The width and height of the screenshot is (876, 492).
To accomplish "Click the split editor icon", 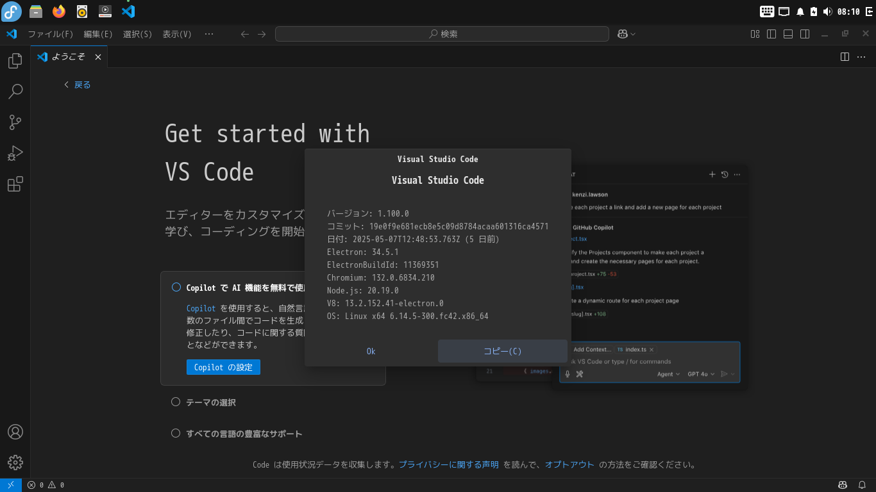I will tap(845, 57).
